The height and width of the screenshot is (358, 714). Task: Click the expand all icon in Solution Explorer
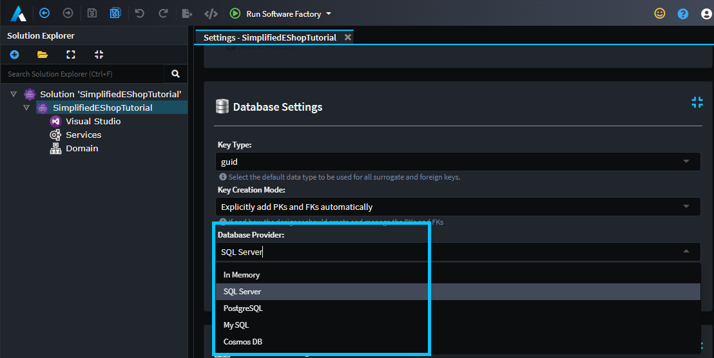71,55
